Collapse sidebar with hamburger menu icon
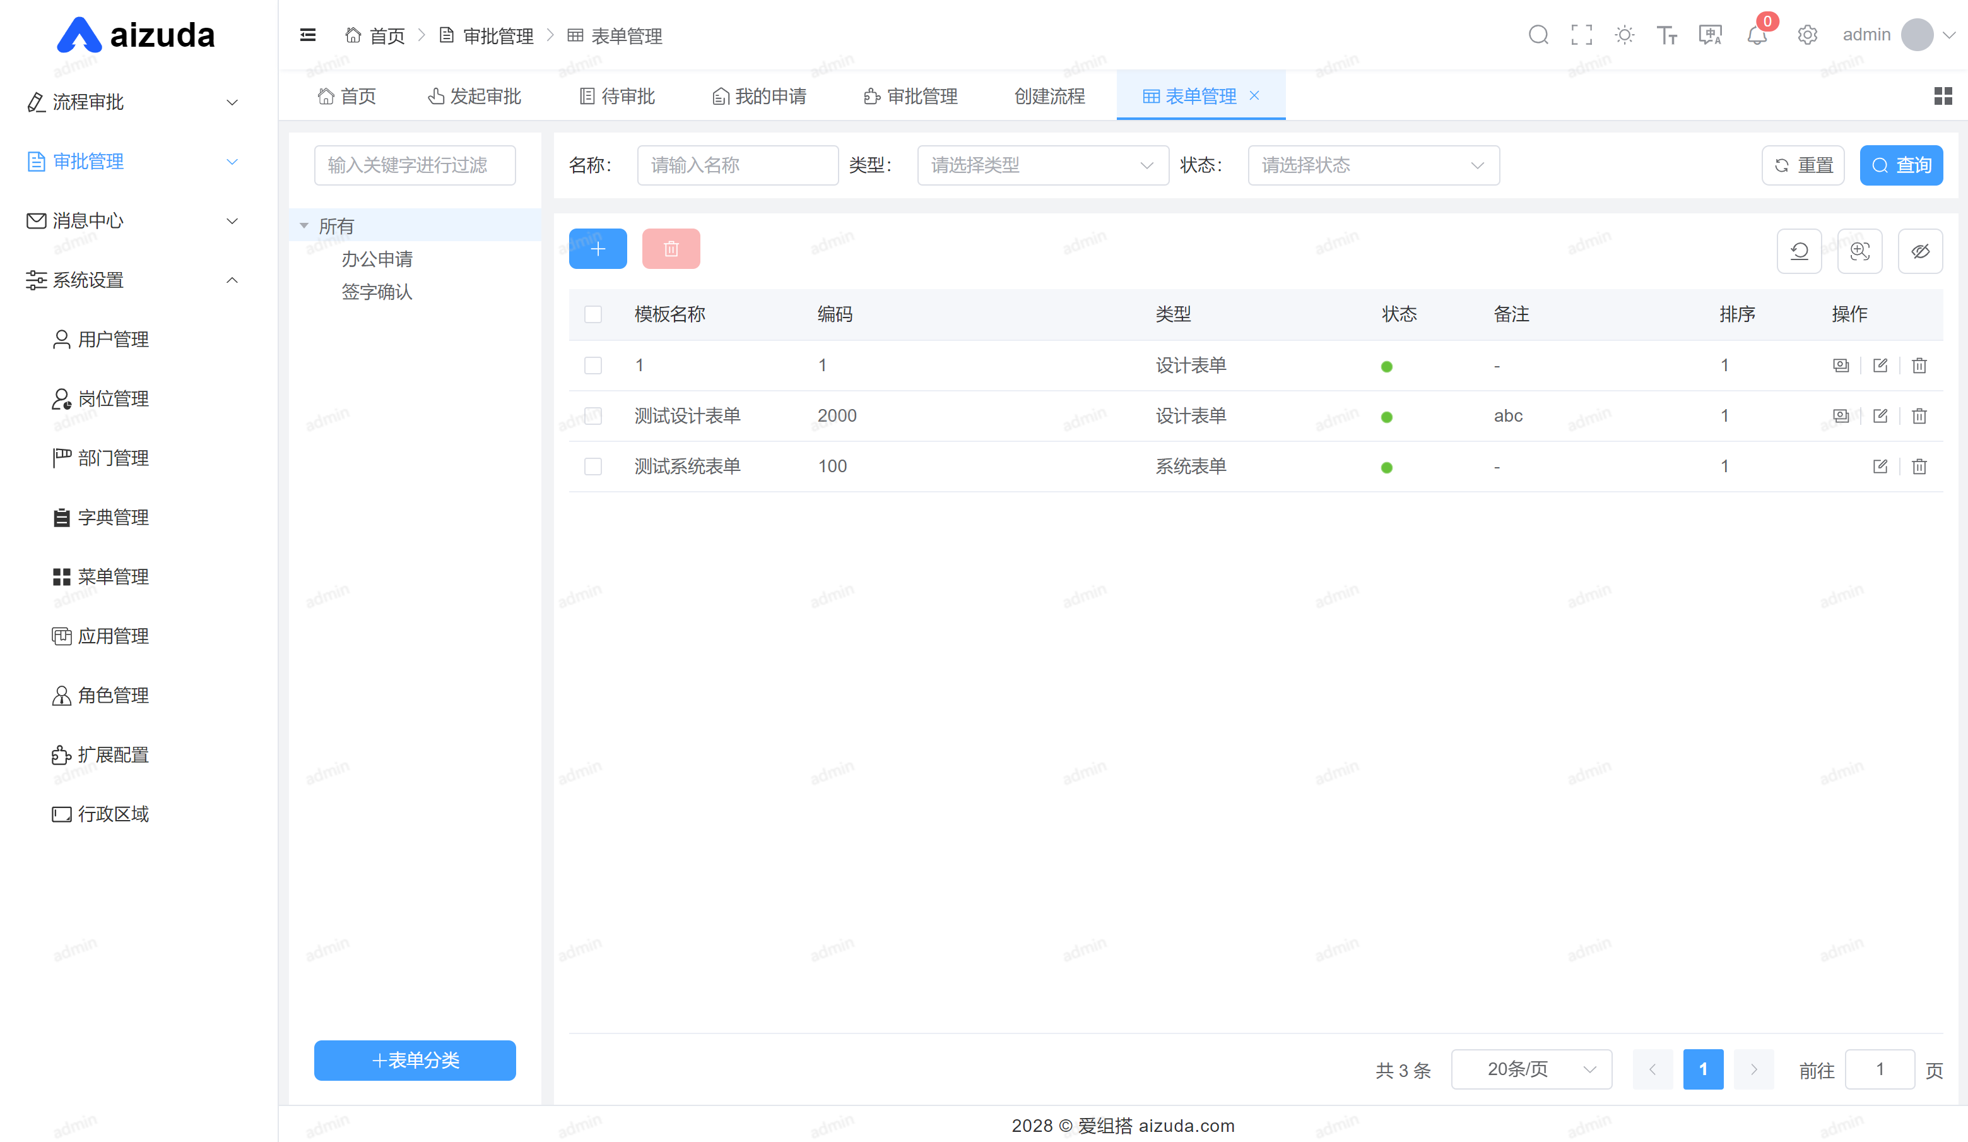Screen dimensions: 1968x1142 pos(308,34)
